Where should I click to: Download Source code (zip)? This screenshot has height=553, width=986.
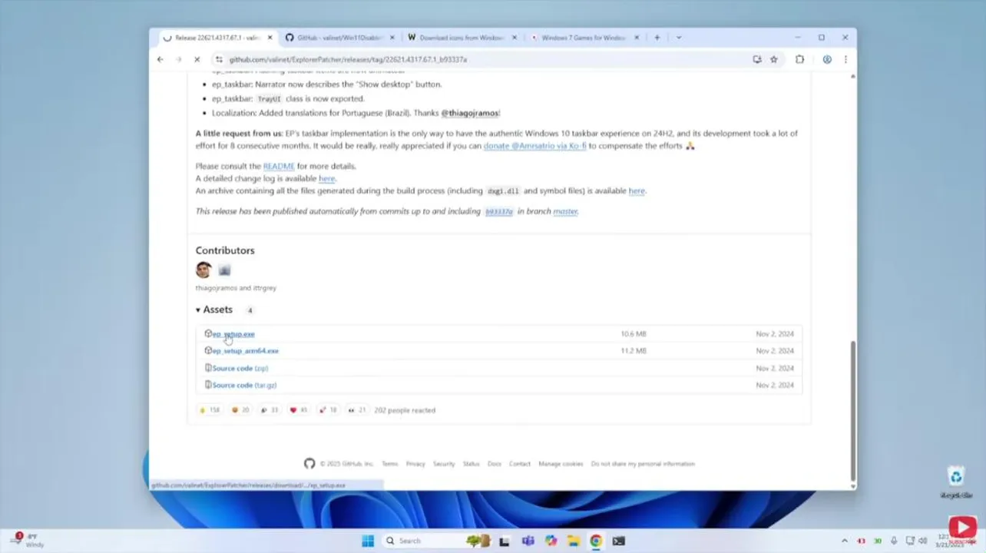pos(240,368)
